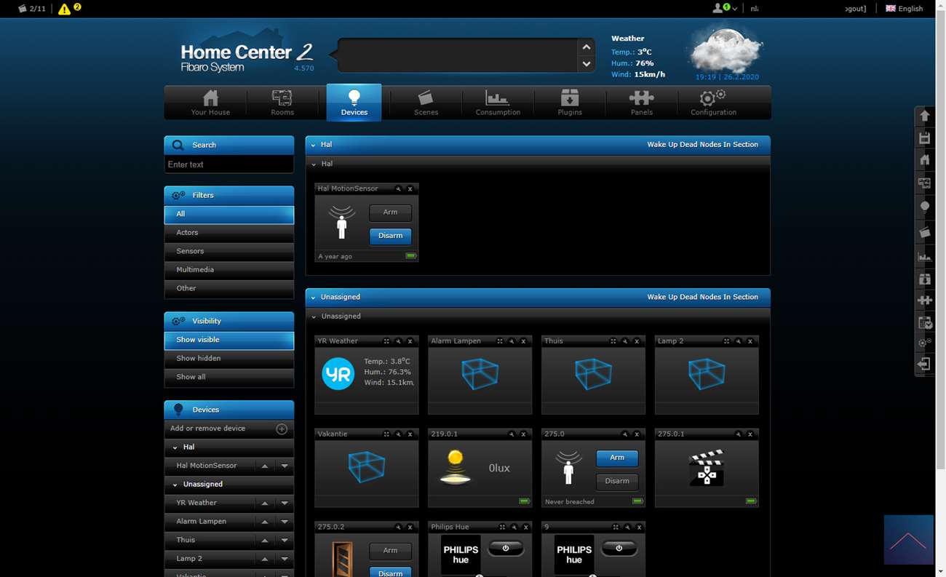The height and width of the screenshot is (577, 946).
Task: Click the search Enter text field
Action: [x=228, y=164]
